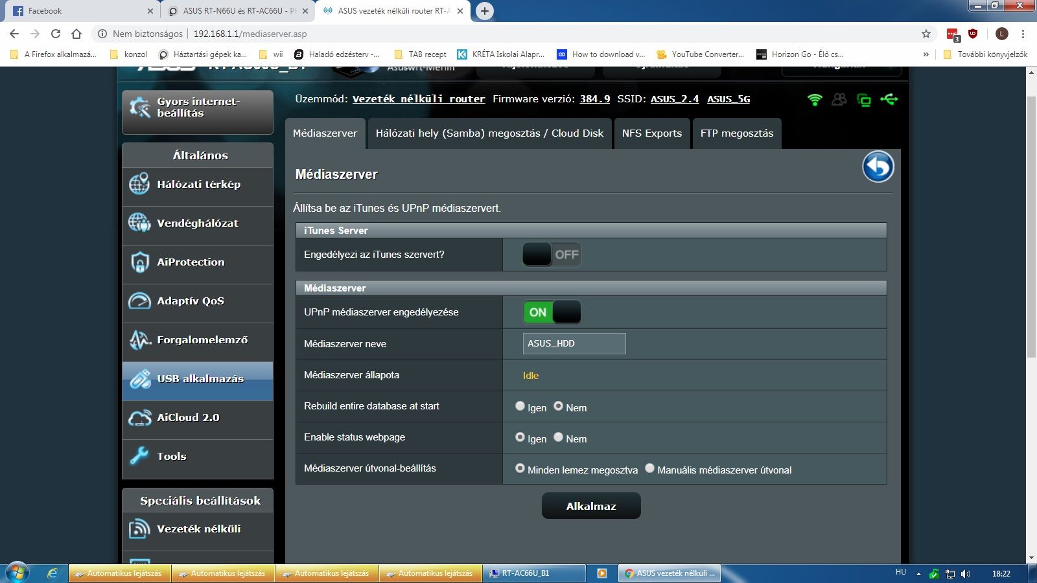The image size is (1037, 583).
Task: Open the wii bookmark folder
Action: coord(271,54)
